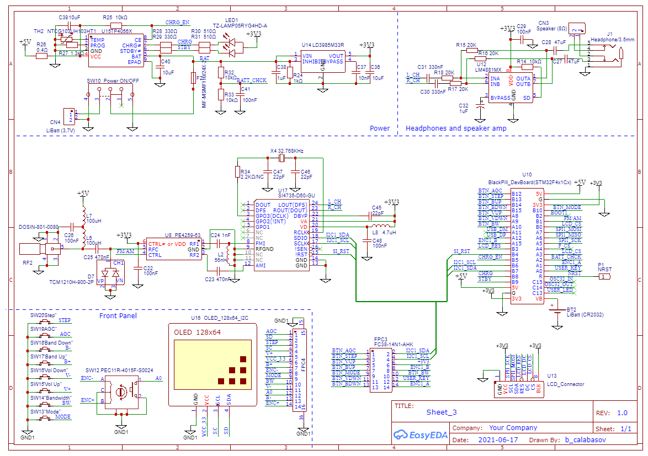Click the X4 32.768KHz crystal symbol
Viewport: 648px width, 456px height.
(x=281, y=159)
